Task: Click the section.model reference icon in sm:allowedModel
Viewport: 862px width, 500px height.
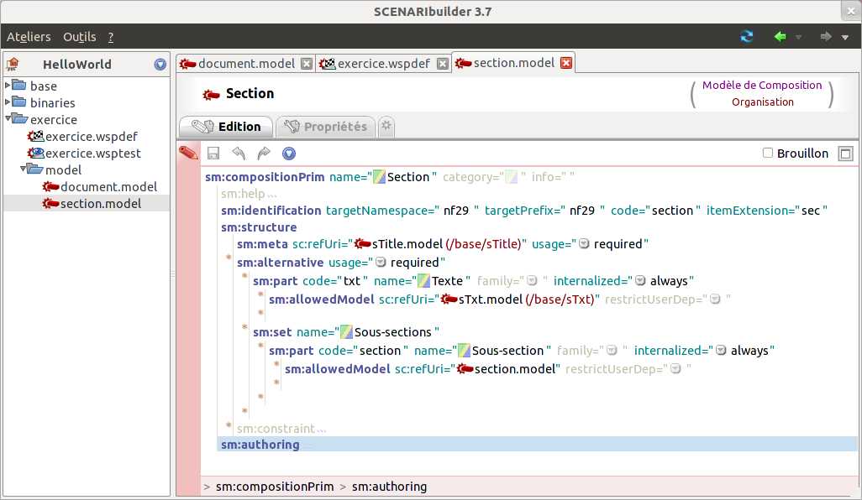Action: (465, 369)
